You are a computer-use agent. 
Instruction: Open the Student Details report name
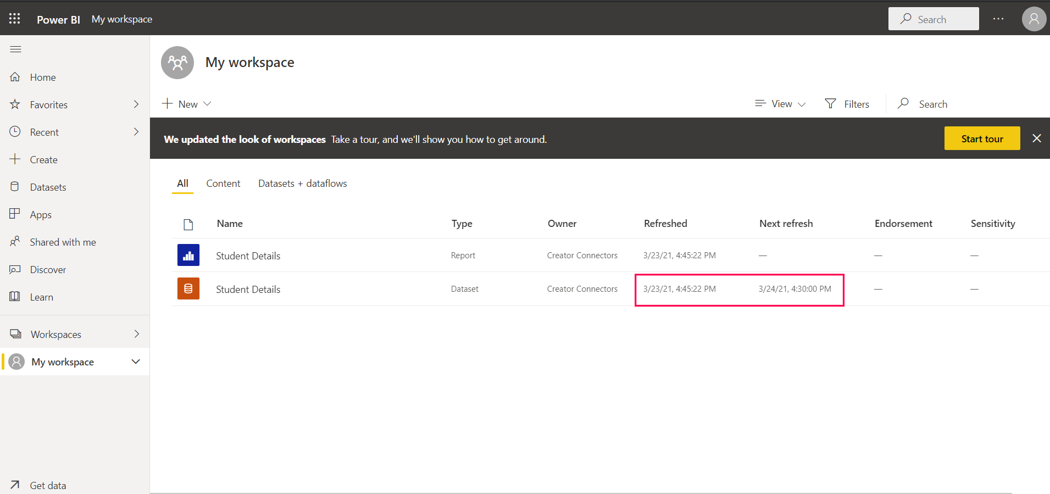click(x=248, y=256)
